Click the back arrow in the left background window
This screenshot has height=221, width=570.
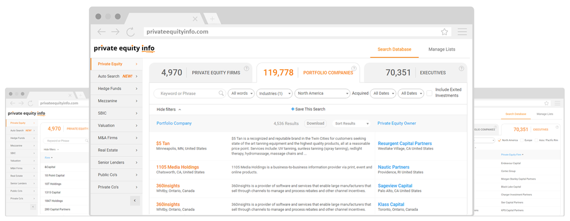[x=13, y=103]
